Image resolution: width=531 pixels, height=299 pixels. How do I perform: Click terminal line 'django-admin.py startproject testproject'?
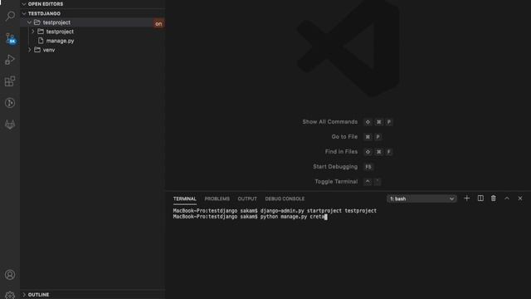tap(319, 210)
